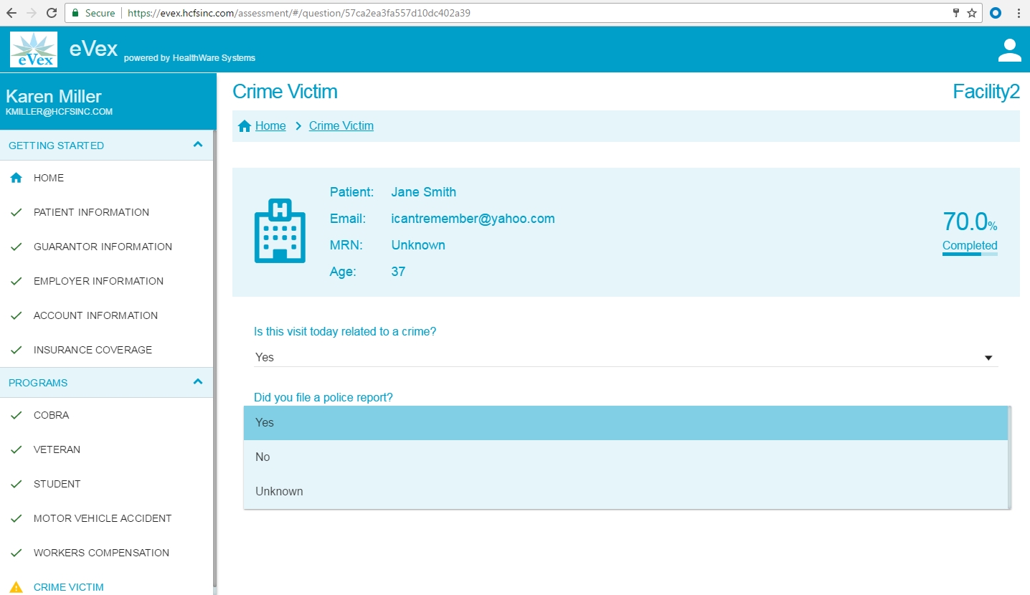The width and height of the screenshot is (1030, 595).
Task: Choose No in police report list
Action: click(625, 457)
